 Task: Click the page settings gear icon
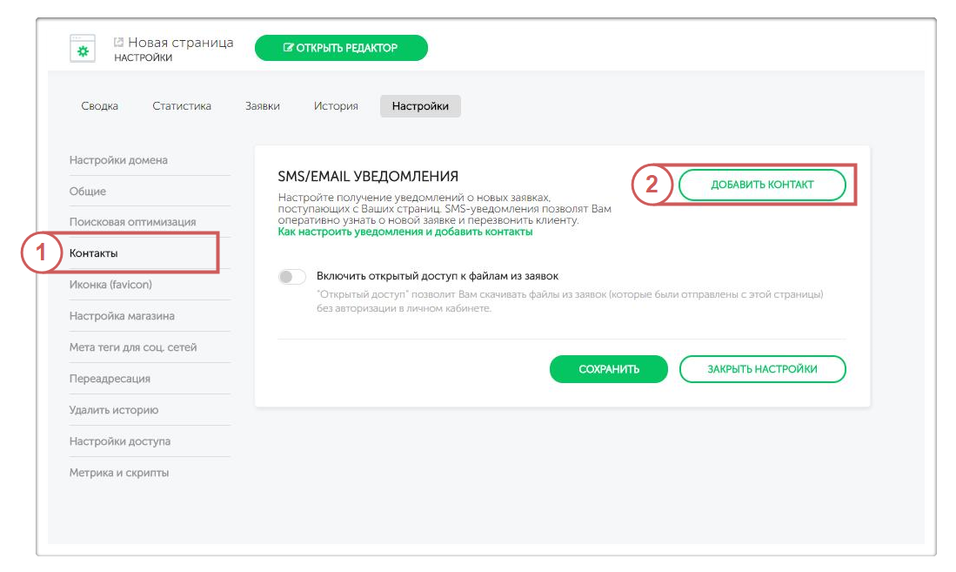pyautogui.click(x=83, y=49)
